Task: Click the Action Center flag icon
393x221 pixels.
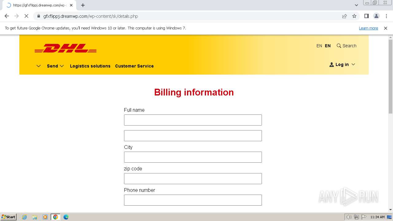Action: click(x=364, y=217)
